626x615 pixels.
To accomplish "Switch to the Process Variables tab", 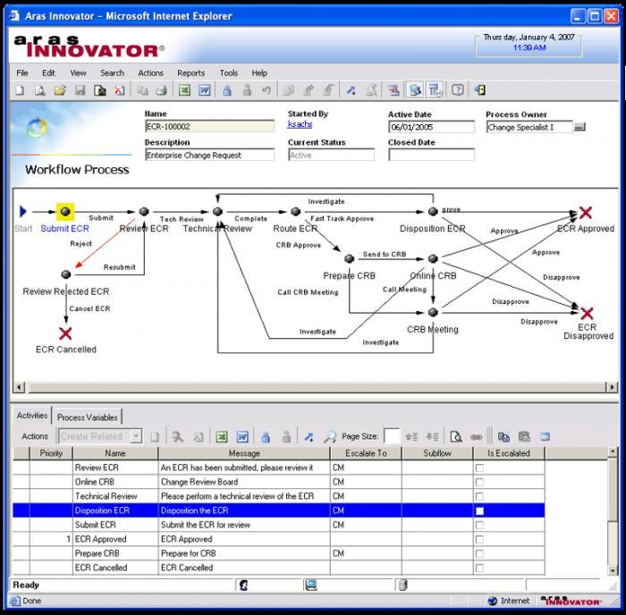I will pyautogui.click(x=87, y=417).
